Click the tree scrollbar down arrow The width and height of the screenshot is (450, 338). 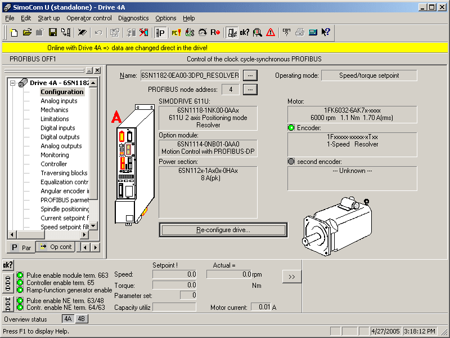[93, 226]
